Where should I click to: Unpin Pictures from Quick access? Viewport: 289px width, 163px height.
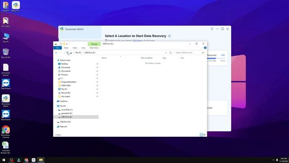(x=97, y=75)
